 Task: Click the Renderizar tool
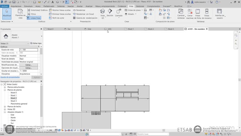point(79,10)
